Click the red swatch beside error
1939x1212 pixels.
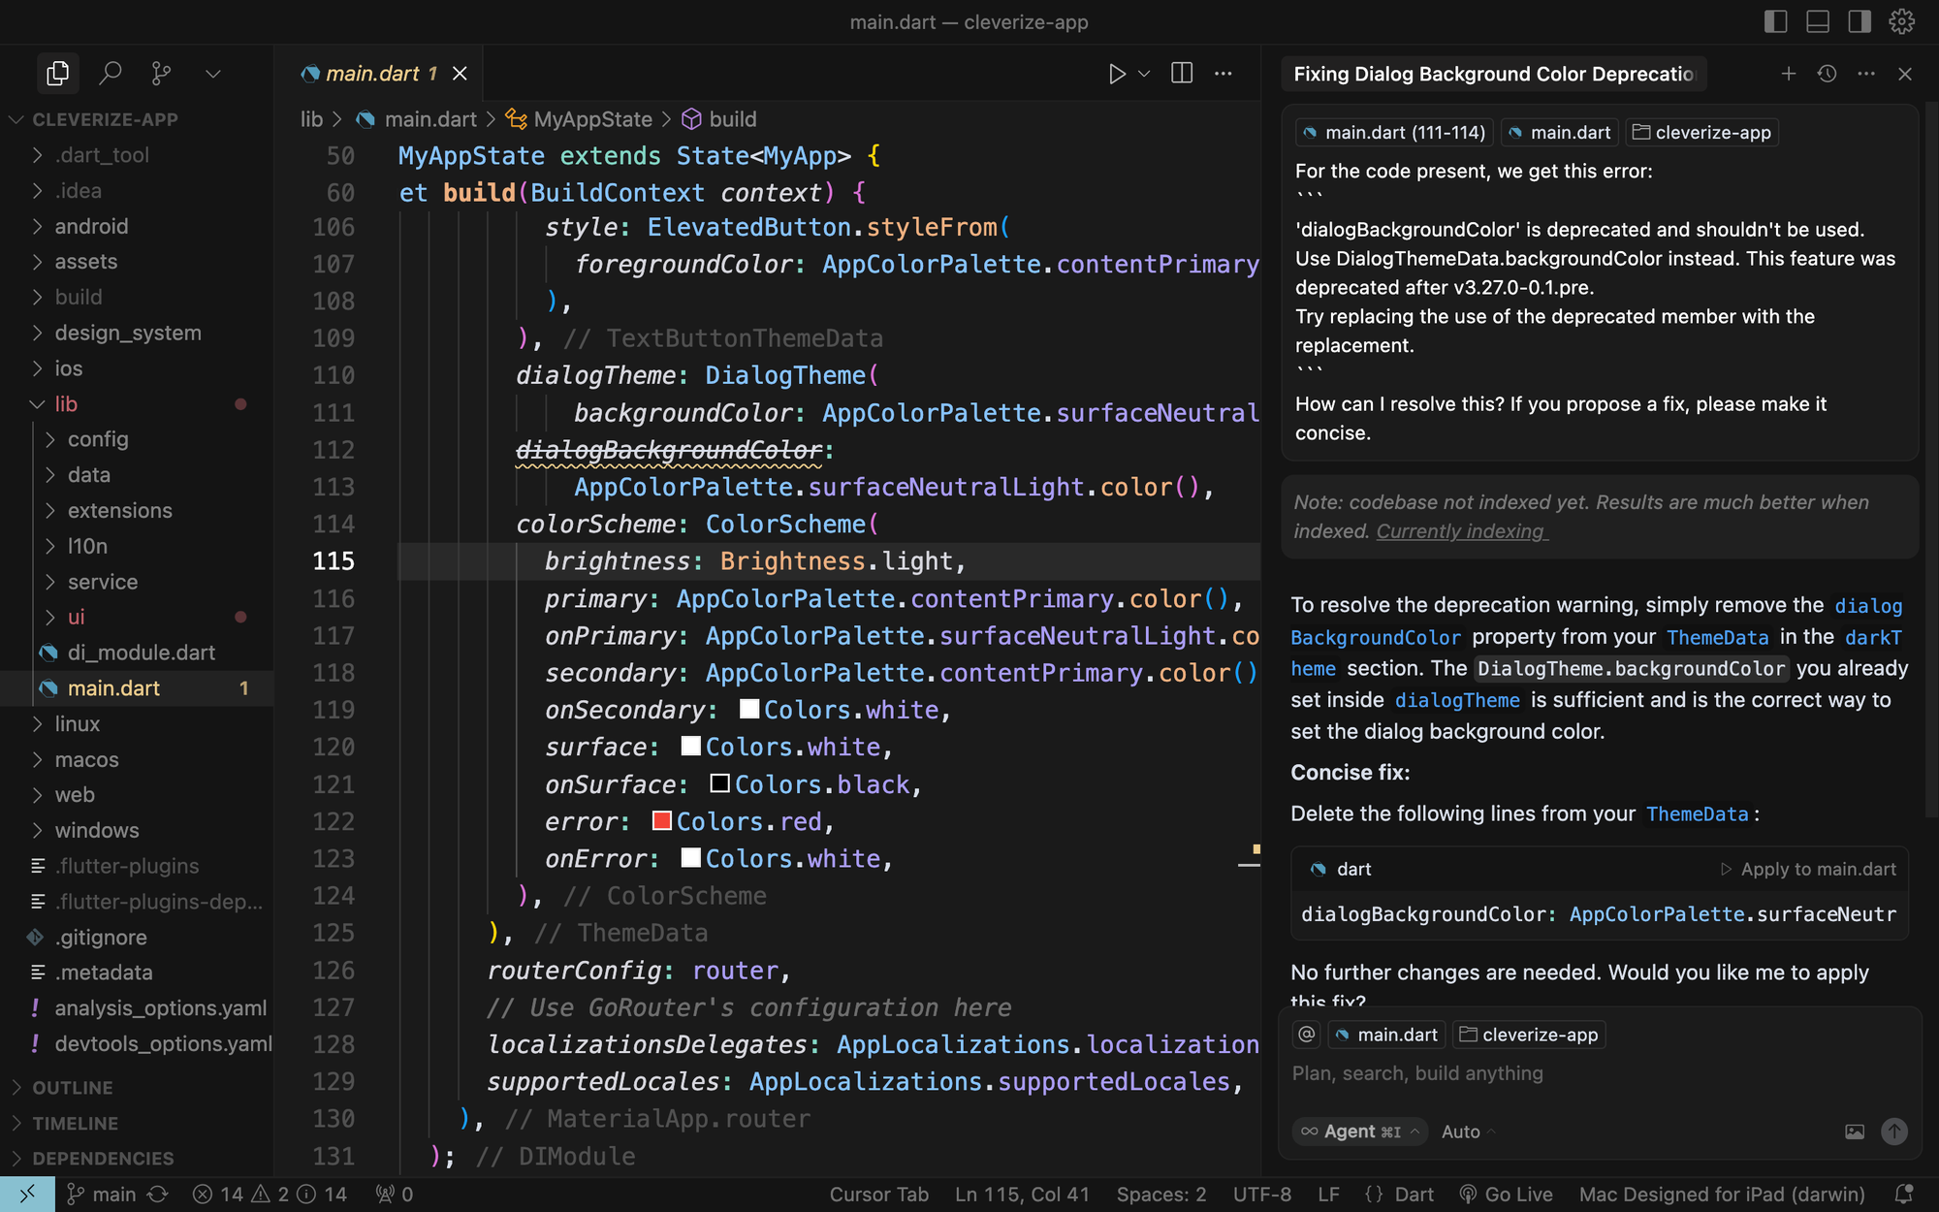coord(662,820)
